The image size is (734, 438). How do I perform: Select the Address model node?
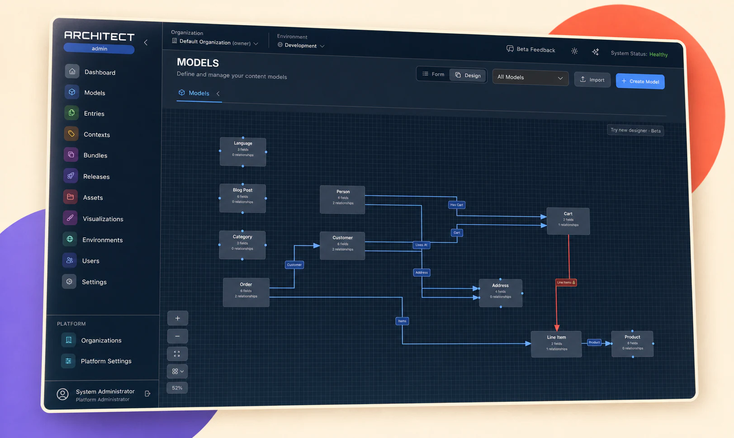tap(500, 293)
